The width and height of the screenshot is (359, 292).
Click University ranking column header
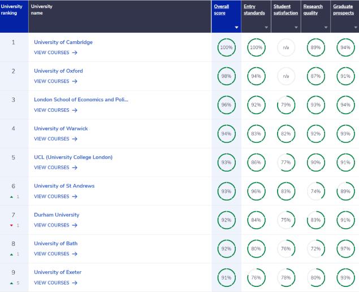14,16
